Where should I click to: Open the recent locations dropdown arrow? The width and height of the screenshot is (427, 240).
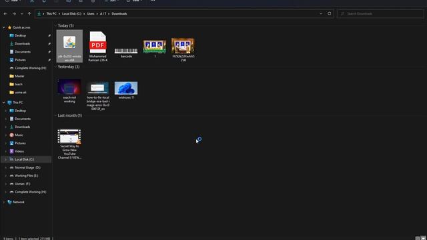(22, 13)
